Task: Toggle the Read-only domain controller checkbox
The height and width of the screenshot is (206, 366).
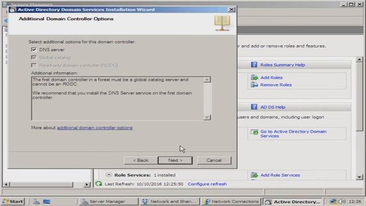Action: (x=34, y=65)
